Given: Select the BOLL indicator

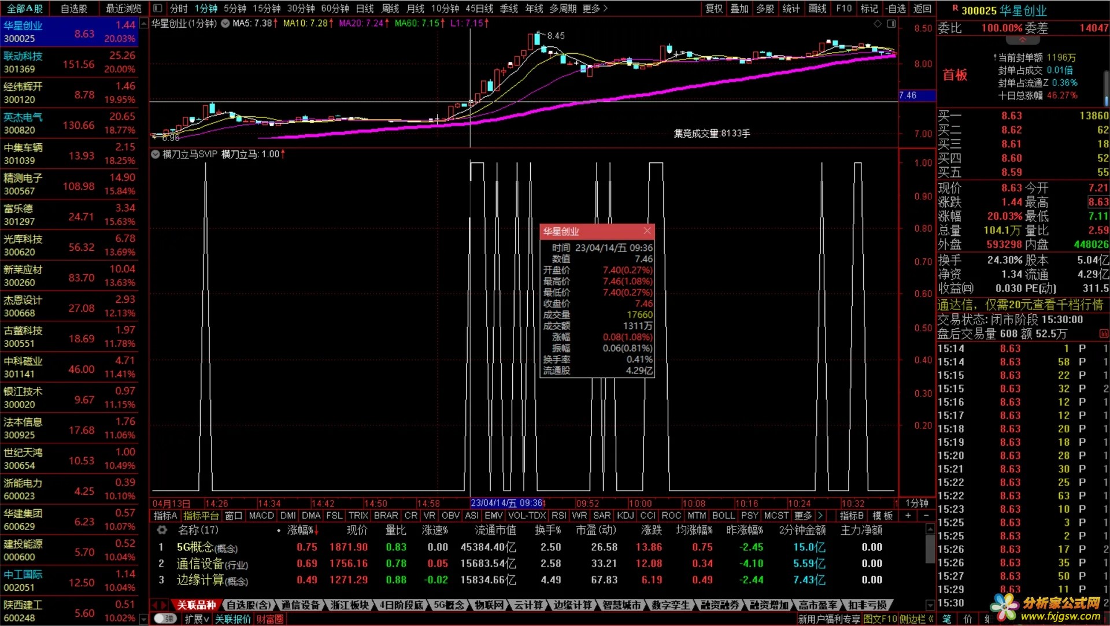Looking at the screenshot, I should point(723,516).
